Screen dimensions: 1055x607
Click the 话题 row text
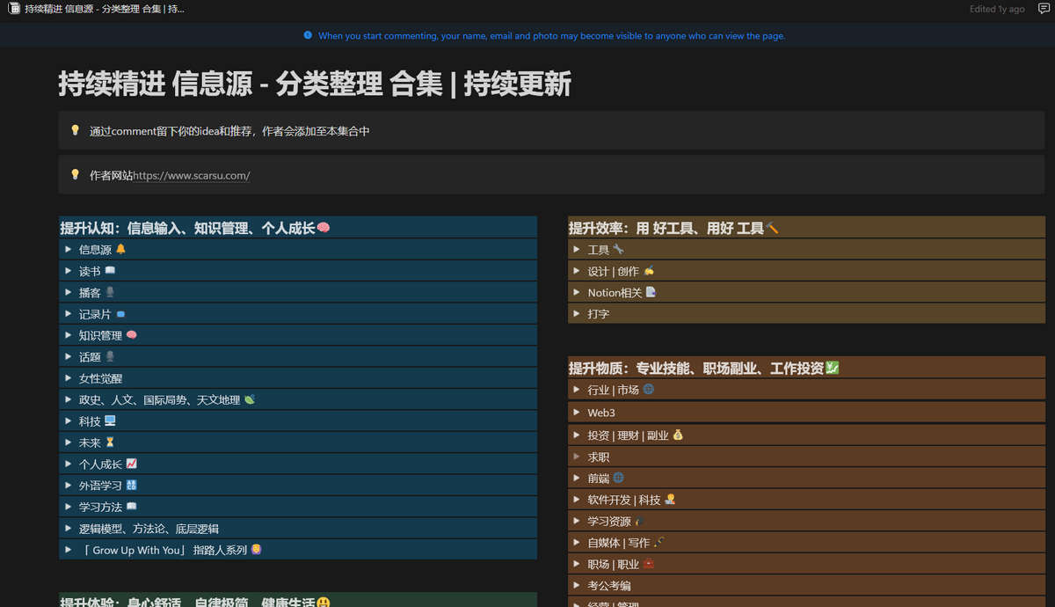coord(90,357)
